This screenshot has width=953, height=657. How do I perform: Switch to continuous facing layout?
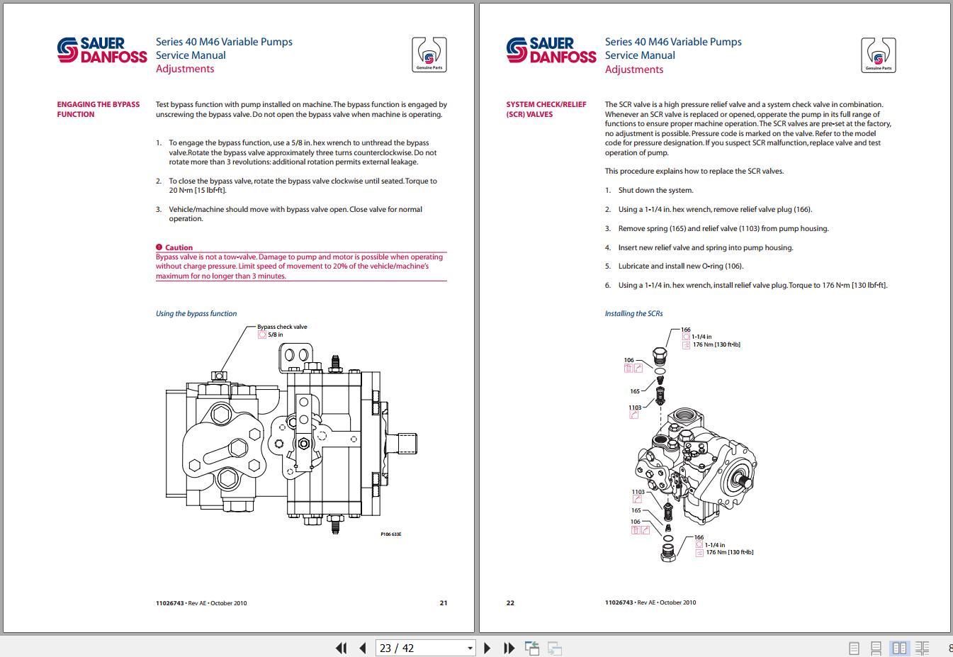tap(922, 648)
